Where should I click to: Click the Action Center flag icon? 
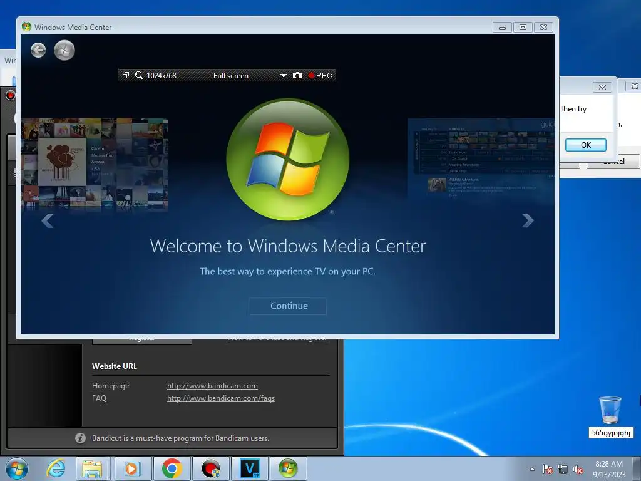(548, 470)
